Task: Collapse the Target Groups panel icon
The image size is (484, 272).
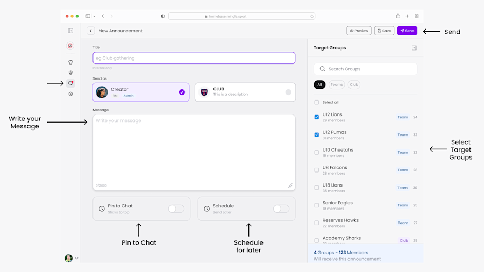Action: coord(414,48)
